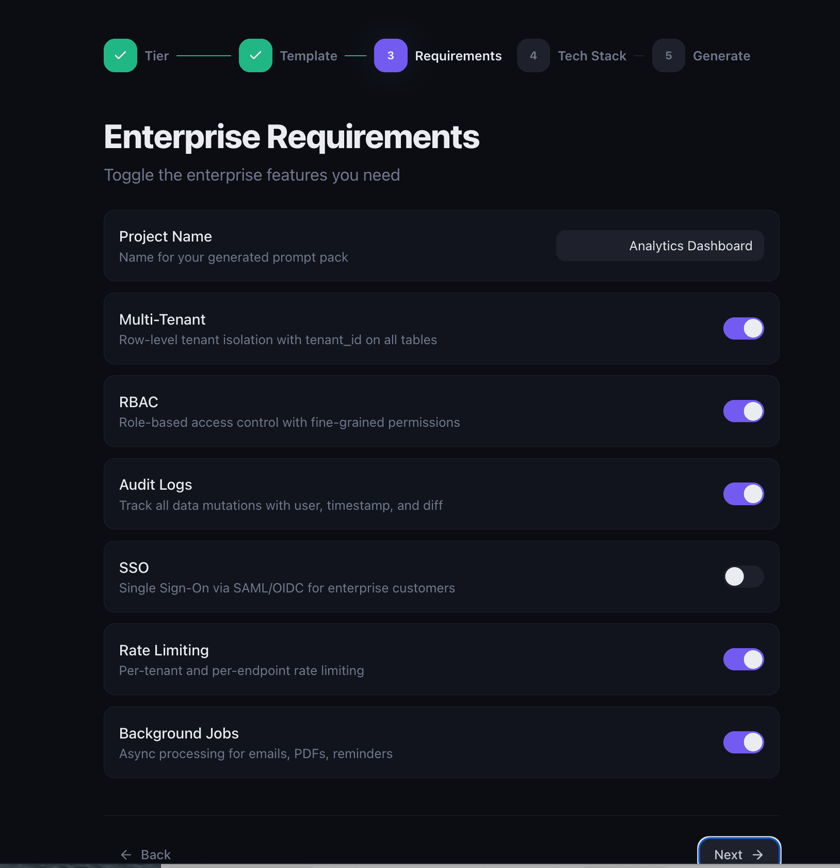Disable the Background Jobs toggle
This screenshot has width=840, height=868.
(x=744, y=742)
